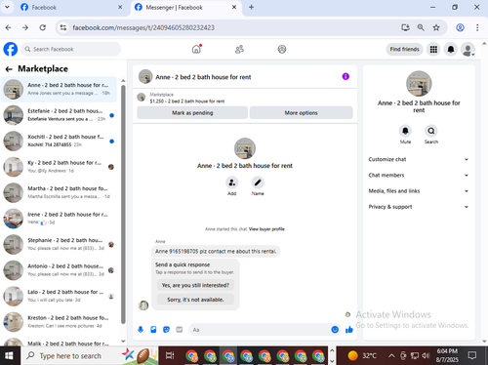Open Lalo conversation in list

point(60,296)
